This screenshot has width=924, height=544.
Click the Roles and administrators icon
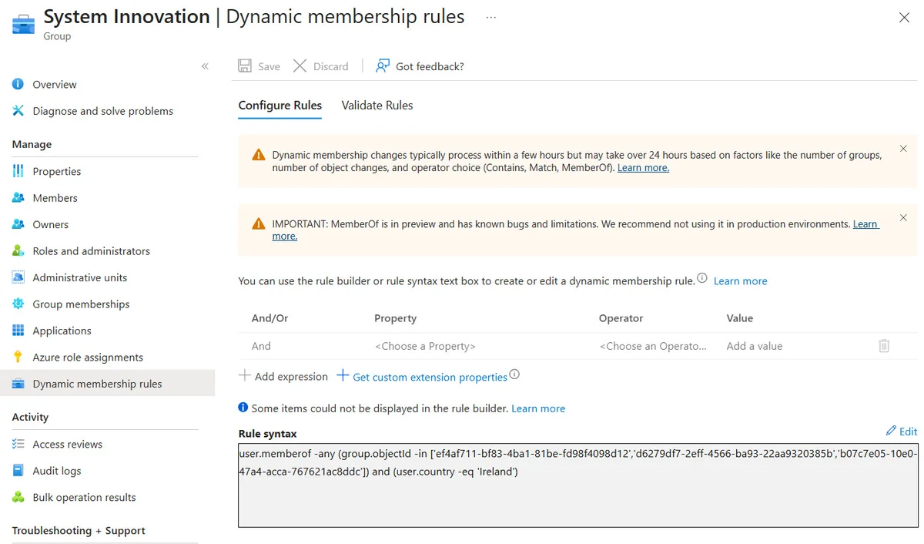(x=18, y=251)
